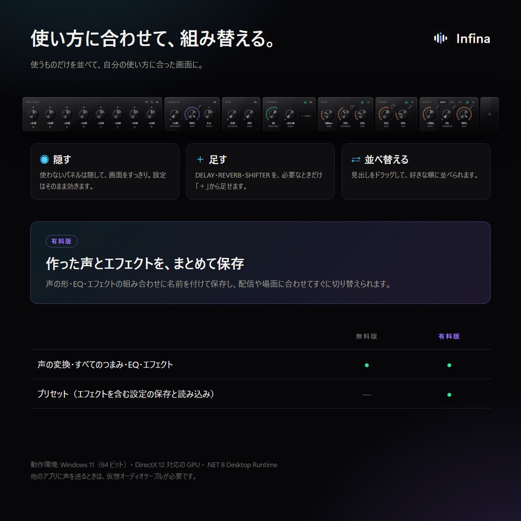Image resolution: width=521 pixels, height=521 pixels.
Task: Click the SHIFT knob in SHIFTER
Action: pyautogui.click(x=430, y=114)
